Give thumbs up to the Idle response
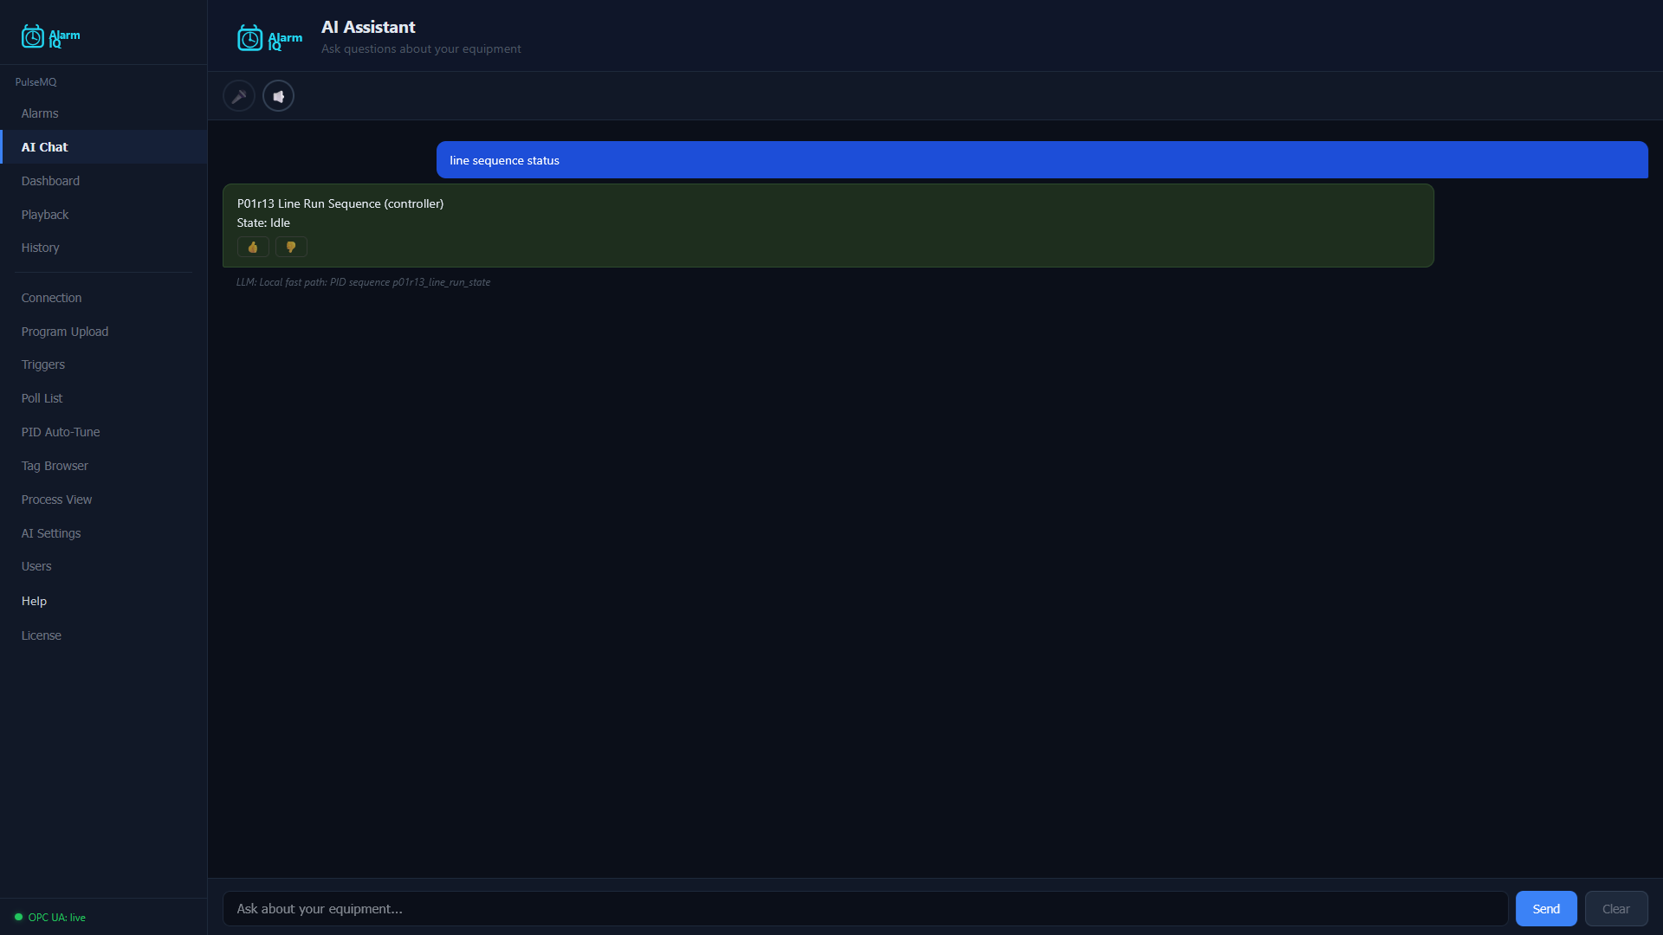Image resolution: width=1663 pixels, height=935 pixels. point(253,248)
